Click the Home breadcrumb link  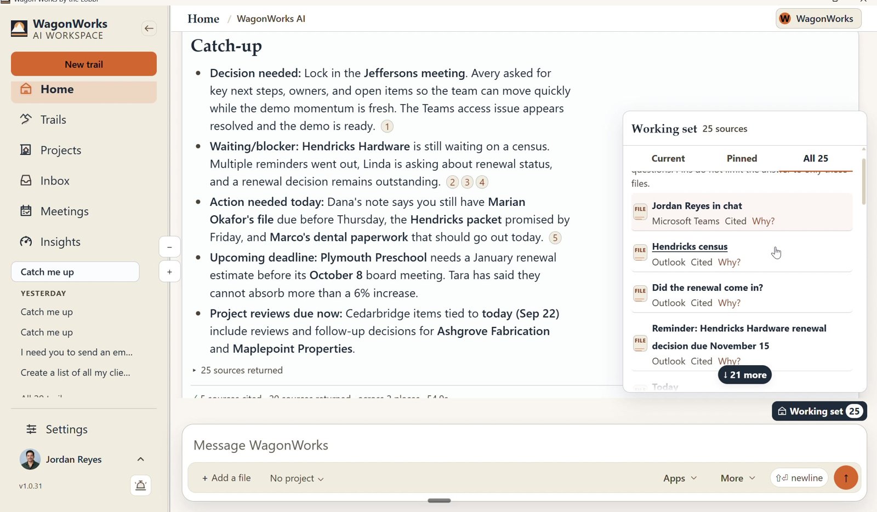(203, 19)
